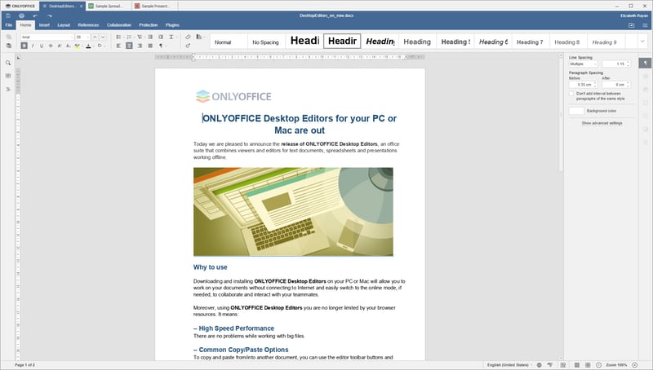Screen dimensions: 653x370
Task: Increment the font size
Action: pos(95,37)
